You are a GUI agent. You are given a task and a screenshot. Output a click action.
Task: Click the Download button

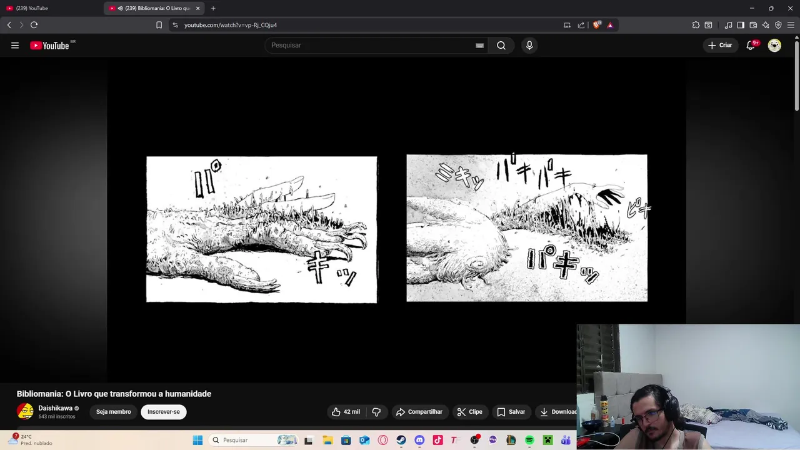click(557, 412)
